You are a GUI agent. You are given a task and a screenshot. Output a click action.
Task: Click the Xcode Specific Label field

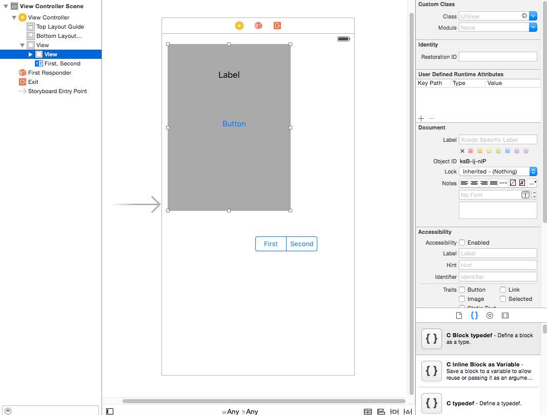(498, 140)
